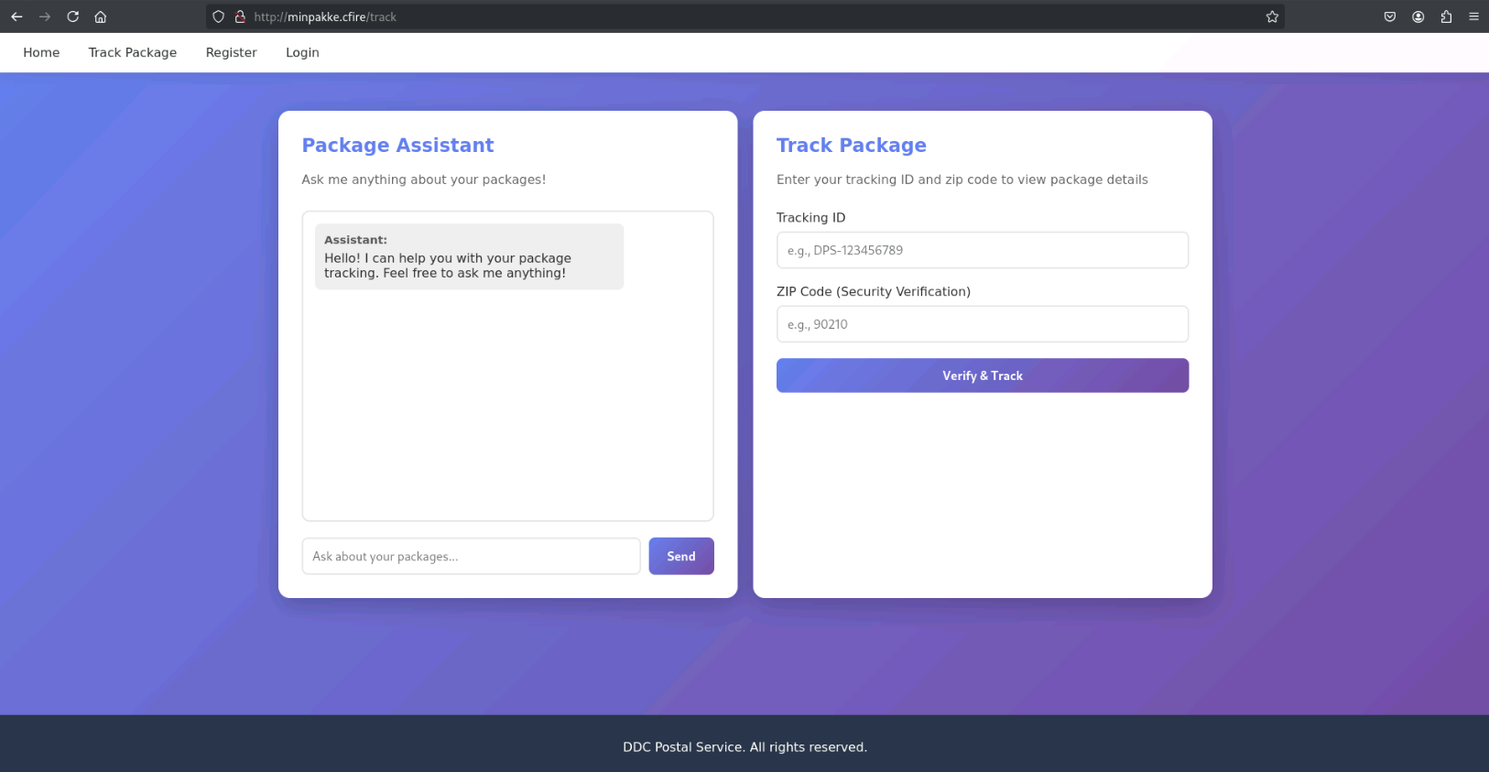Open the Login page
1489x772 pixels.
coord(302,52)
